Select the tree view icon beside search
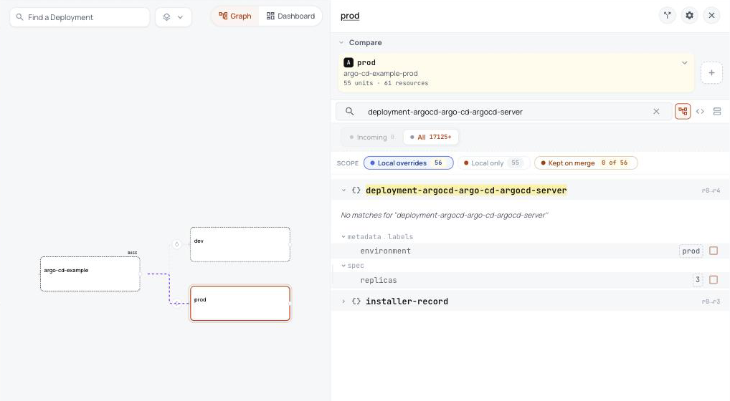The width and height of the screenshot is (730, 401). [683, 112]
